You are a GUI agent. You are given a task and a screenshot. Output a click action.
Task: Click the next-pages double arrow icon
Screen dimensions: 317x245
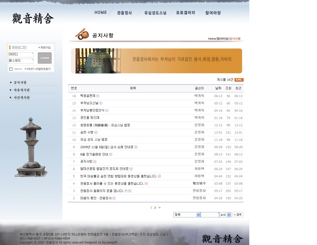click(159, 208)
